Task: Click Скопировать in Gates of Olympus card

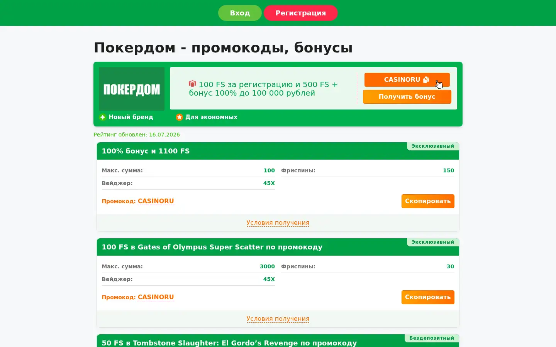Action: click(x=428, y=297)
